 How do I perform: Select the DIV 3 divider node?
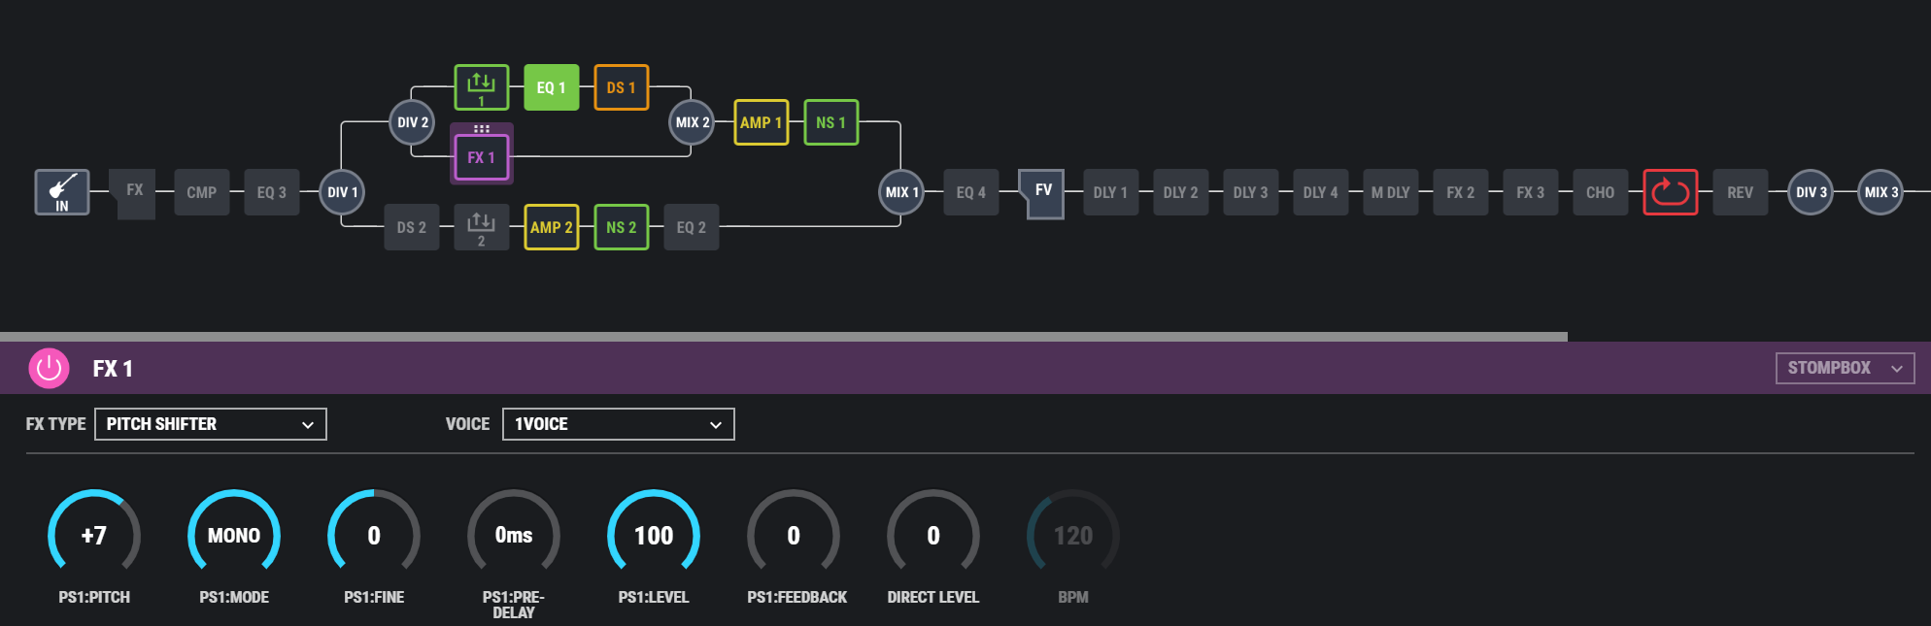[x=1811, y=192]
